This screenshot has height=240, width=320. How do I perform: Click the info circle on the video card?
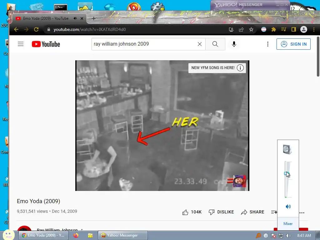click(x=240, y=68)
